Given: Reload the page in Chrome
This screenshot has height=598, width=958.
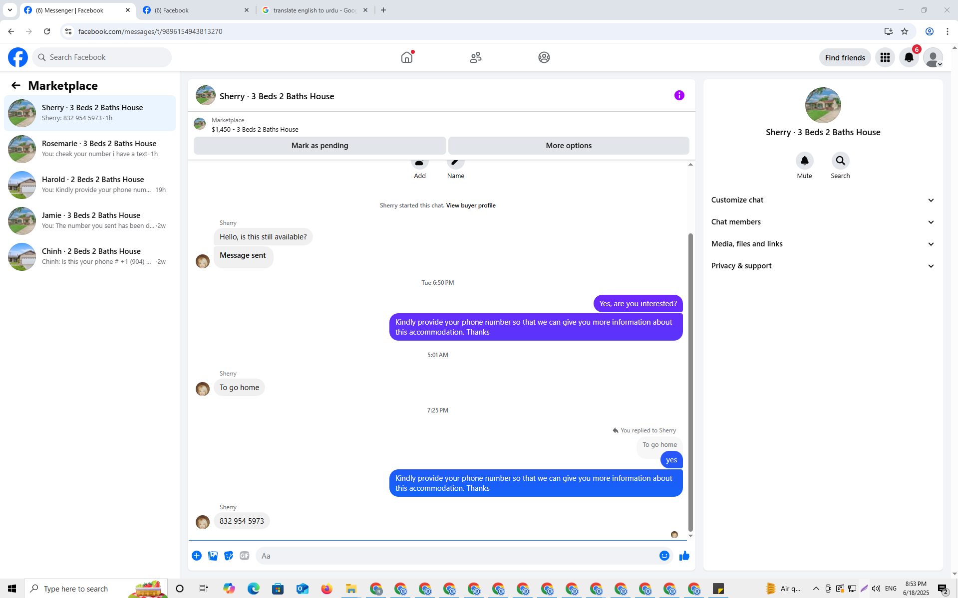Looking at the screenshot, I should coord(47,31).
